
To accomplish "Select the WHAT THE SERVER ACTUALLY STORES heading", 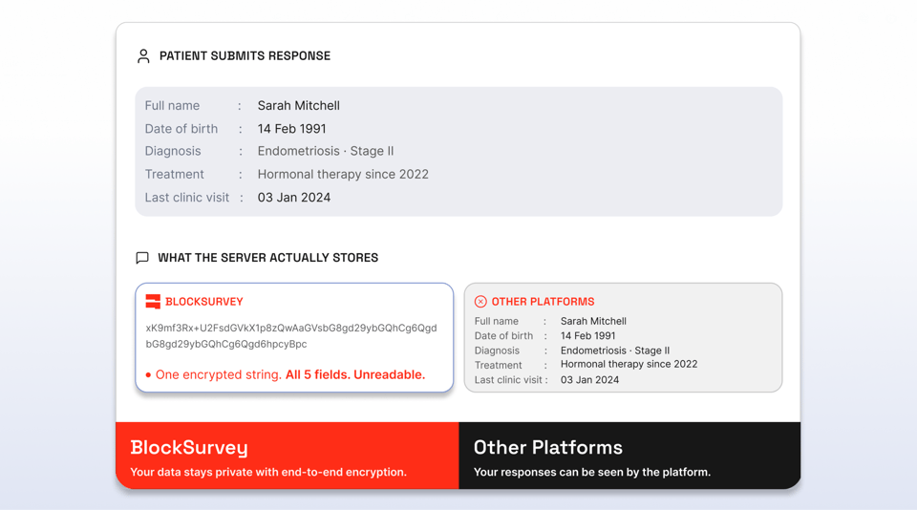I will (x=267, y=258).
